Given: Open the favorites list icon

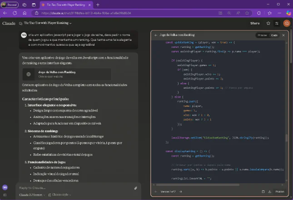Looking at the screenshot, I should [x=270, y=13].
